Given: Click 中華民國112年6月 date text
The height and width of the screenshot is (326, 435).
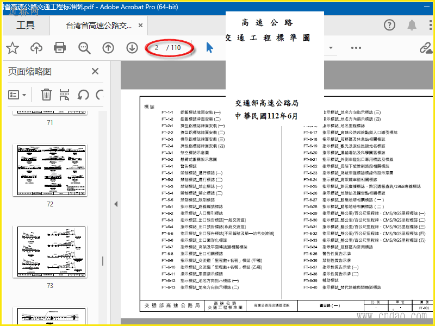Looking at the screenshot, I should (x=266, y=116).
